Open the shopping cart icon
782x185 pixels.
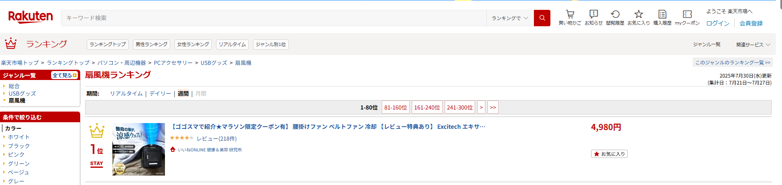point(570,17)
